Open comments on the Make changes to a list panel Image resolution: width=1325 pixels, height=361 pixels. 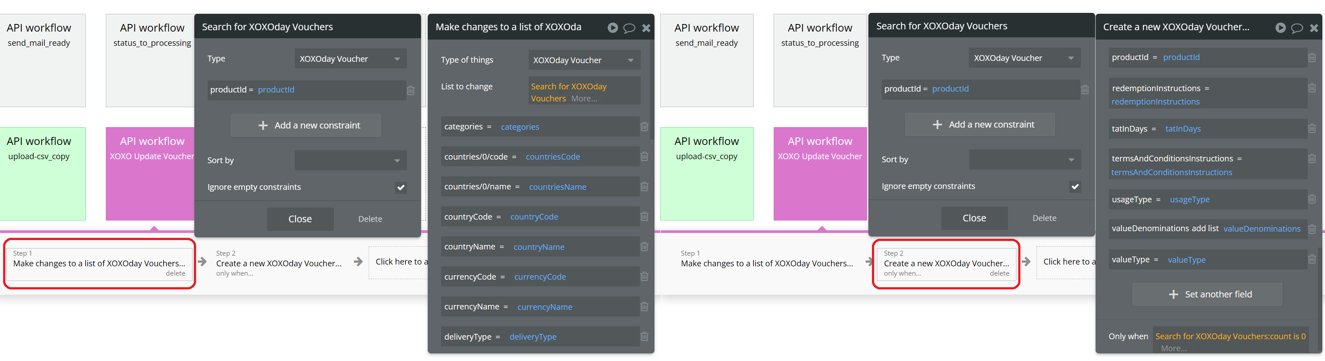tap(629, 28)
